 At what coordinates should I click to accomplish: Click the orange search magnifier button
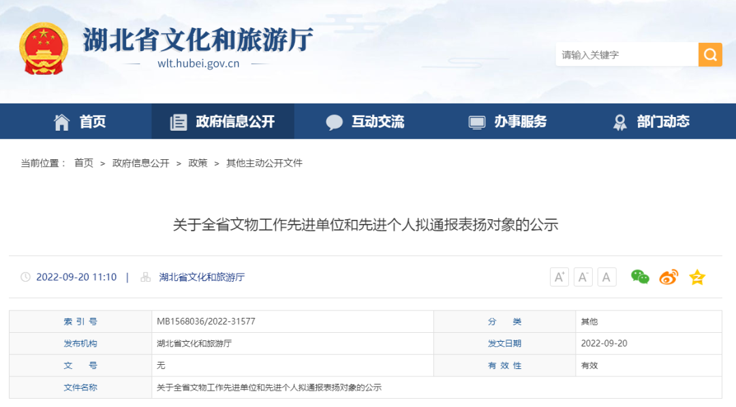(x=710, y=54)
